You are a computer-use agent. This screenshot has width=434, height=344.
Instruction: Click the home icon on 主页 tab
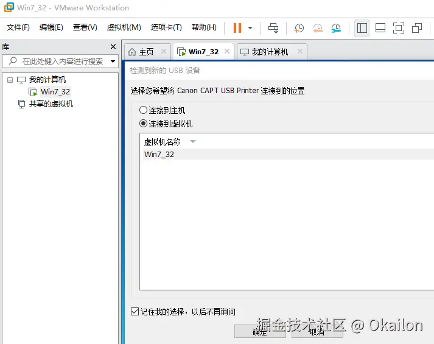coord(132,52)
